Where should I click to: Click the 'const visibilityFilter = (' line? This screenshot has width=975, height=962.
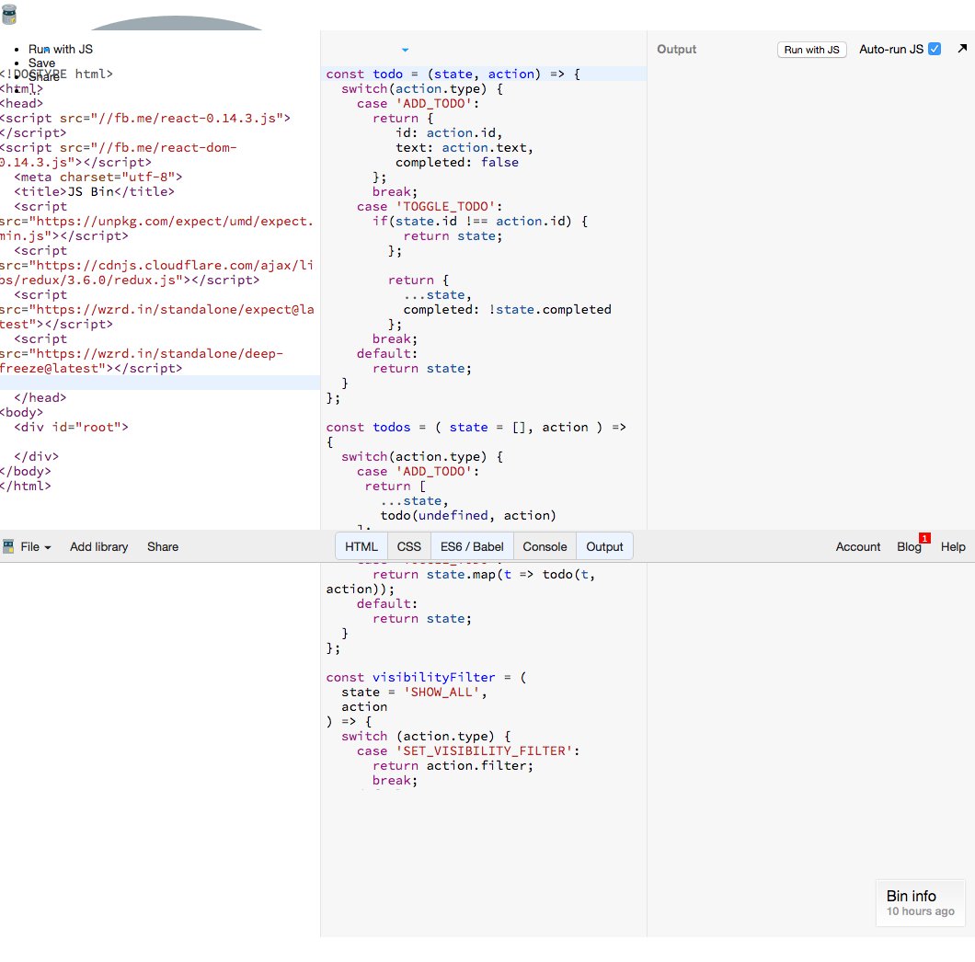[426, 677]
